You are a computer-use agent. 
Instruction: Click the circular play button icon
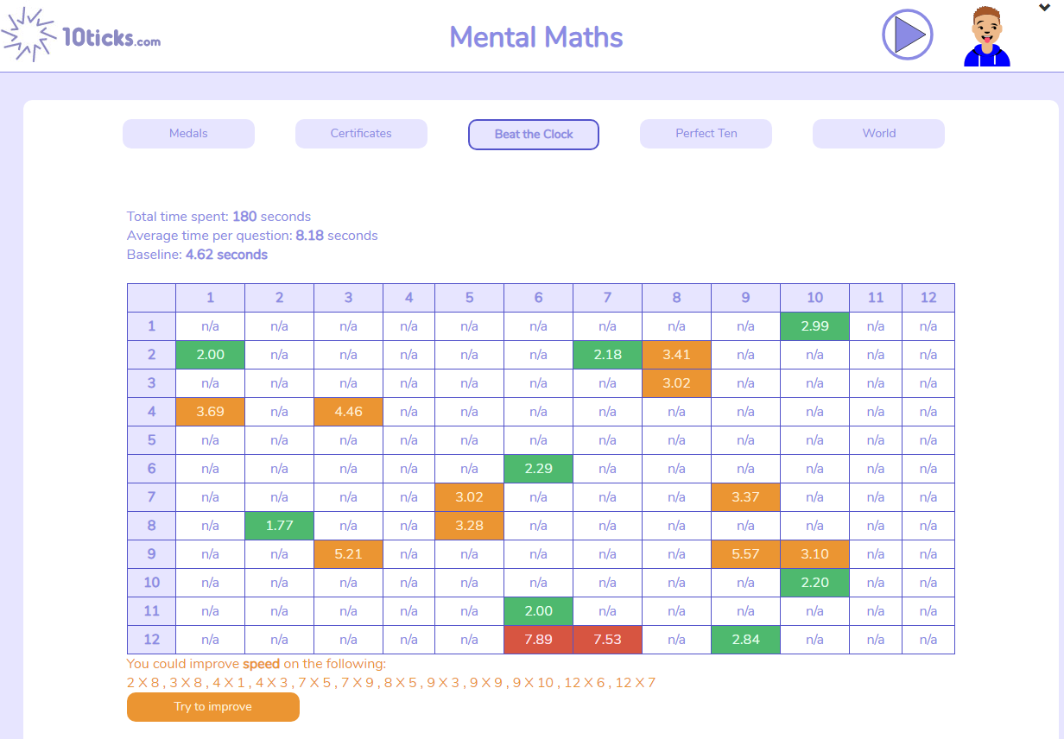tap(908, 35)
